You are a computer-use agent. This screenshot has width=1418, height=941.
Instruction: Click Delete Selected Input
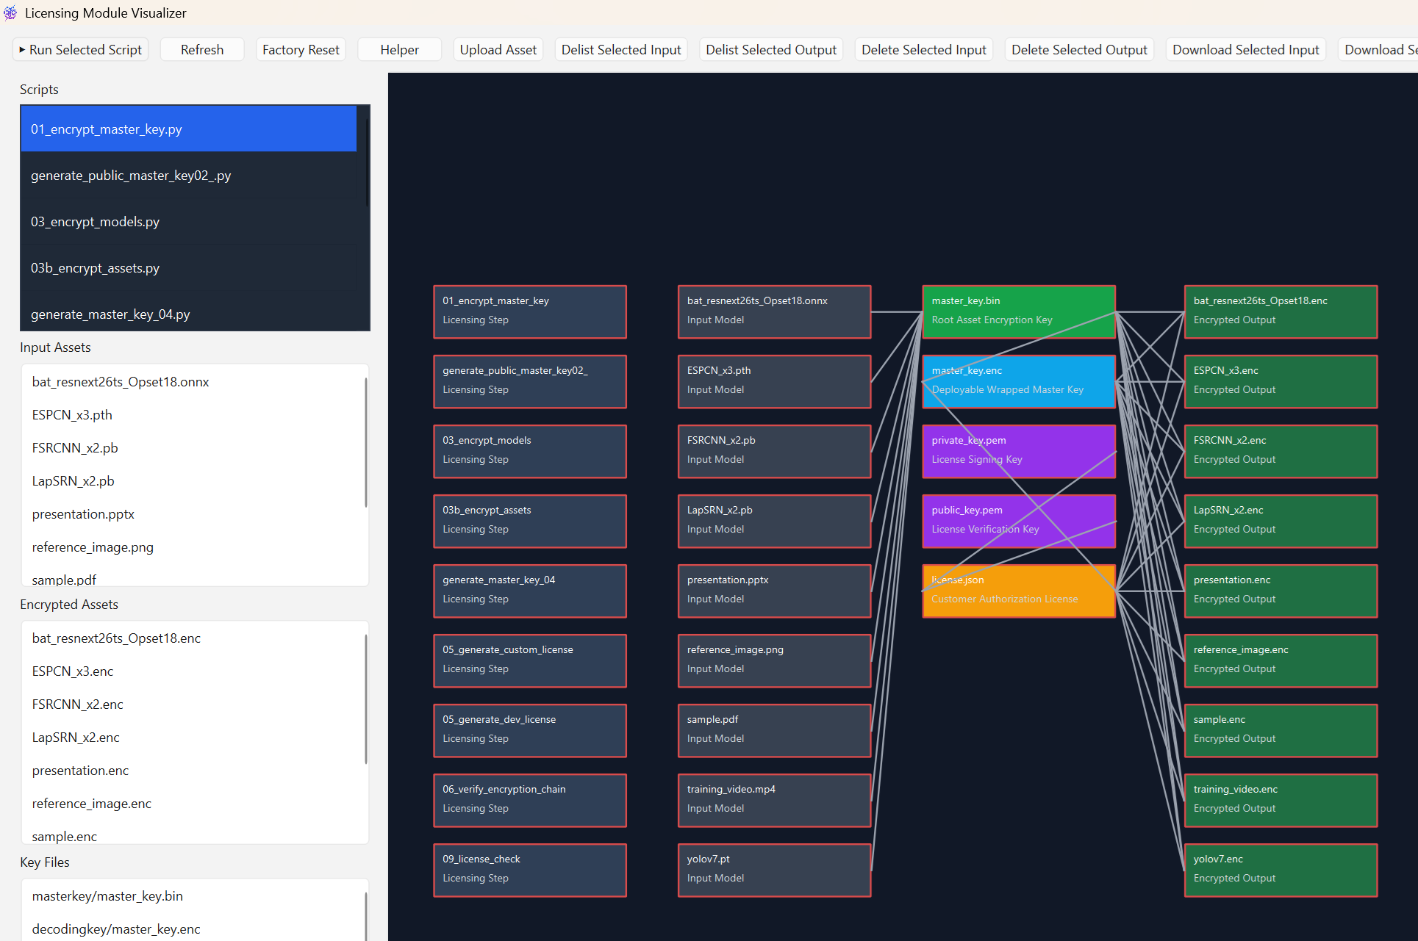coord(924,50)
